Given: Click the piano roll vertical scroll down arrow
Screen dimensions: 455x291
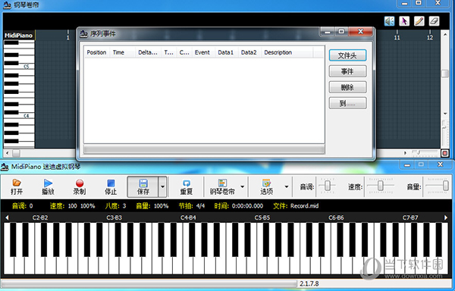Looking at the screenshot, I should click(445, 114).
